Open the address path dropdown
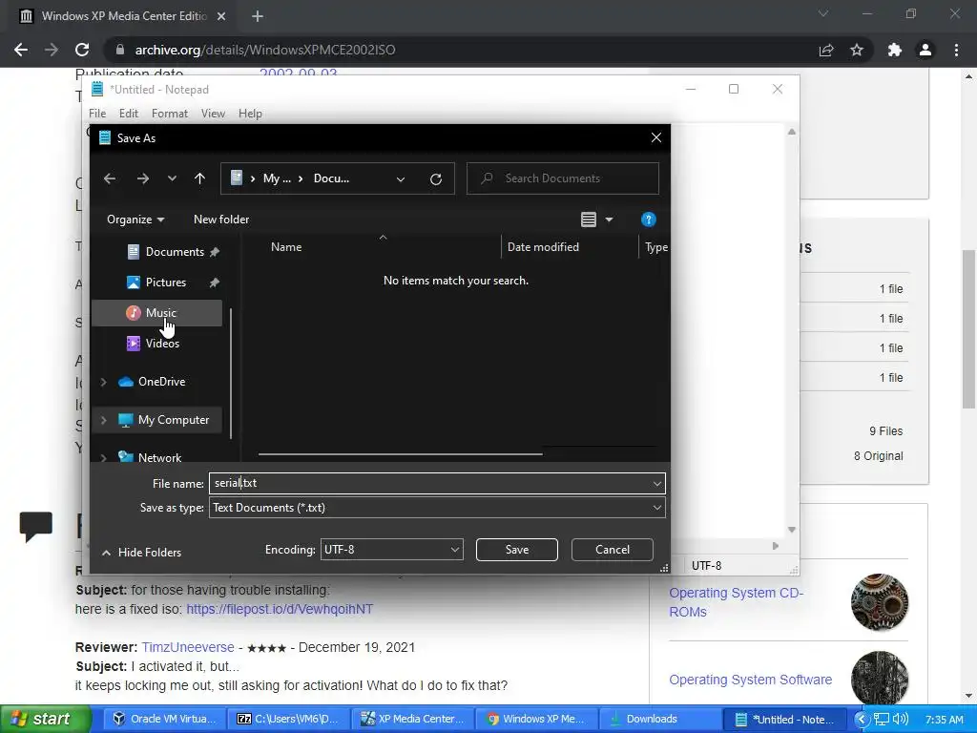 coord(401,178)
